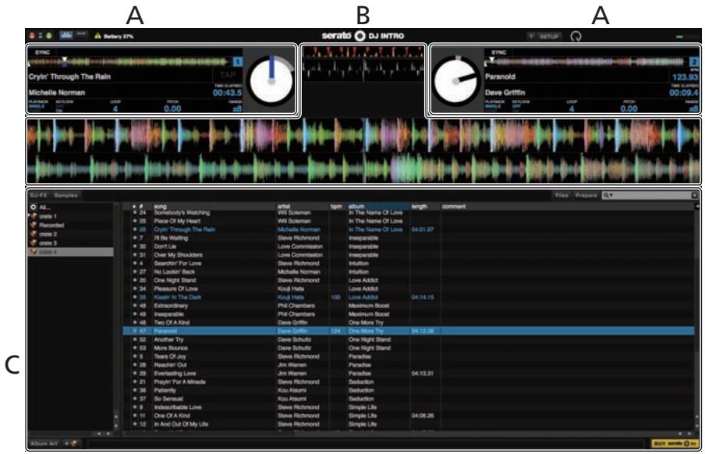Toggle SYNC on the left deck
Screen dimensions: 705x454
(42, 52)
